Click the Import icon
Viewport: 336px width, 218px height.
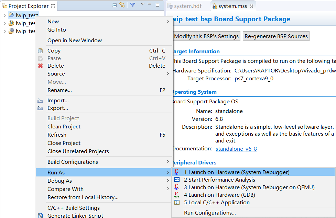(x=40, y=101)
